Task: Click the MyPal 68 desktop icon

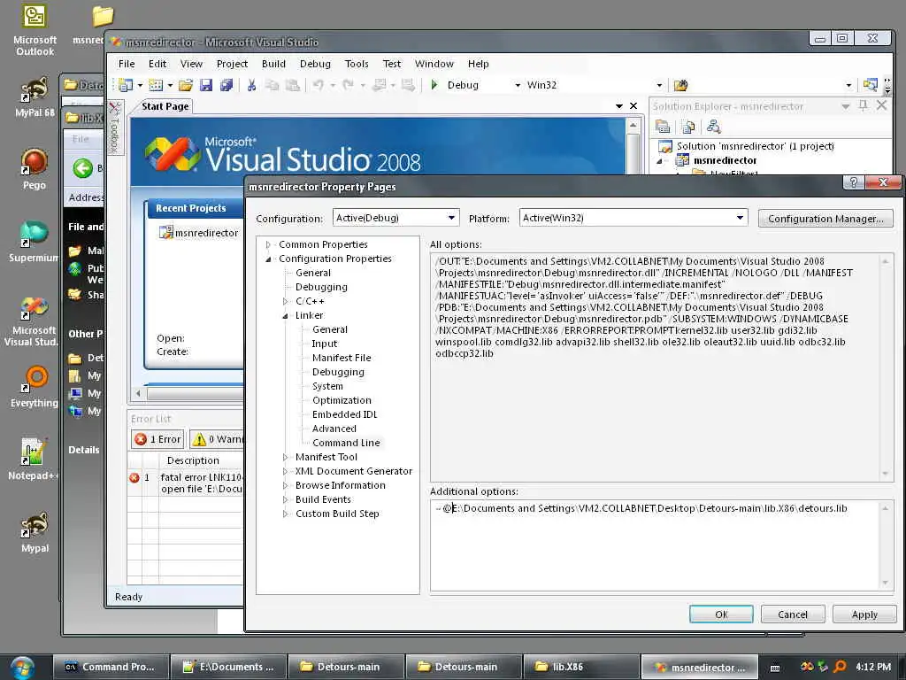Action: (35, 97)
